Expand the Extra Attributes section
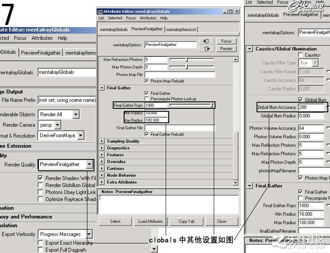 pyautogui.click(x=102, y=182)
